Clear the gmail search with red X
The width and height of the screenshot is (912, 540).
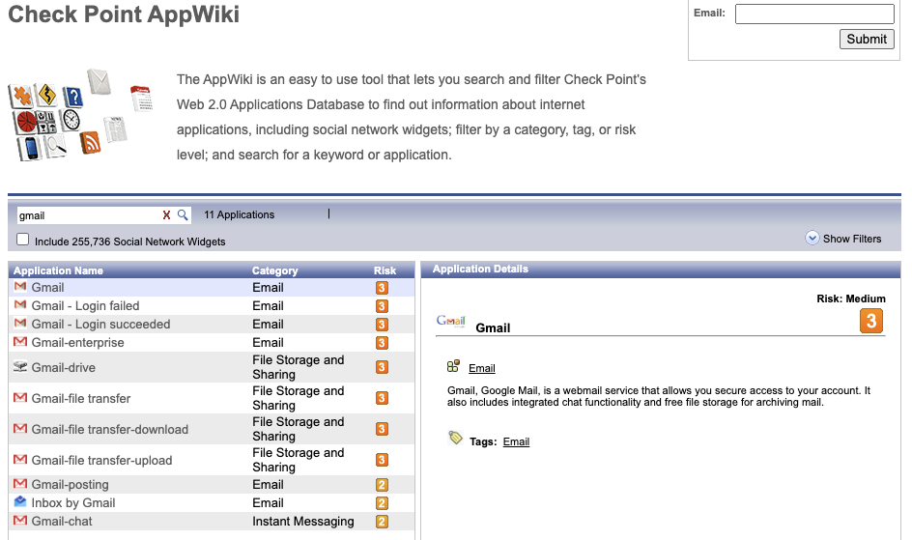click(166, 215)
